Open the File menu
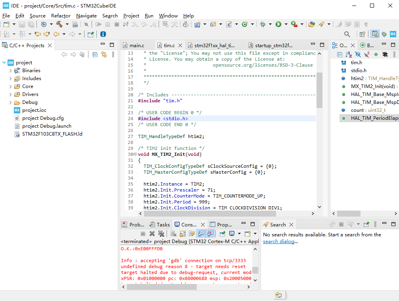 tap(6, 16)
